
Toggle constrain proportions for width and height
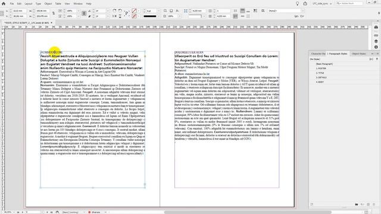pos(54,13)
